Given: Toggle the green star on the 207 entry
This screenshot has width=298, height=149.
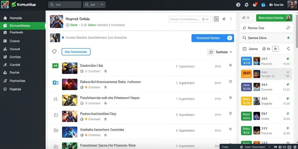Looking at the screenshot, I should (x=288, y=59).
